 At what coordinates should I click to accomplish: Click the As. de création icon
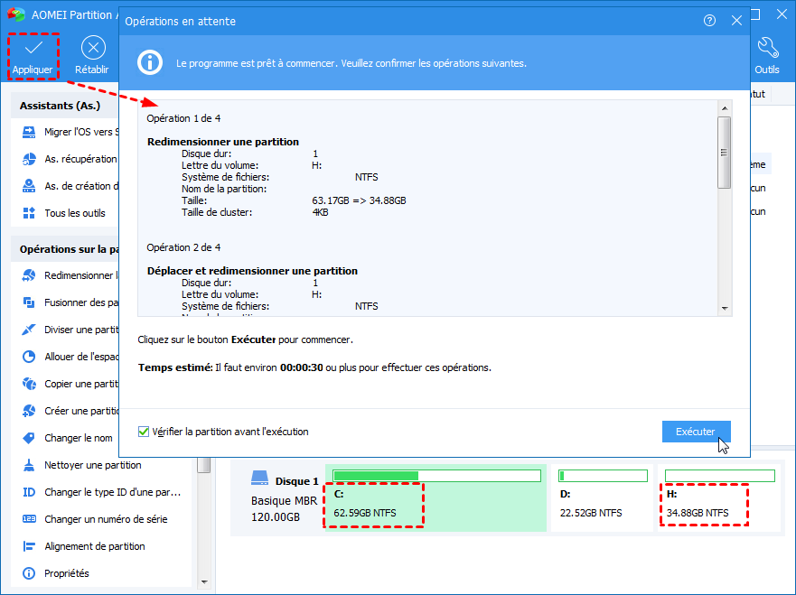point(29,186)
